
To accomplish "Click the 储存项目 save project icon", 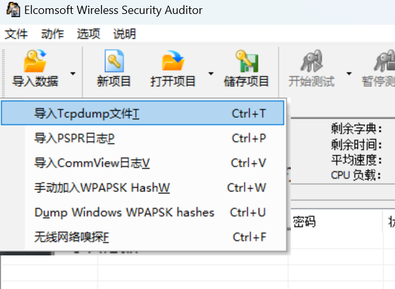I will click(246, 61).
